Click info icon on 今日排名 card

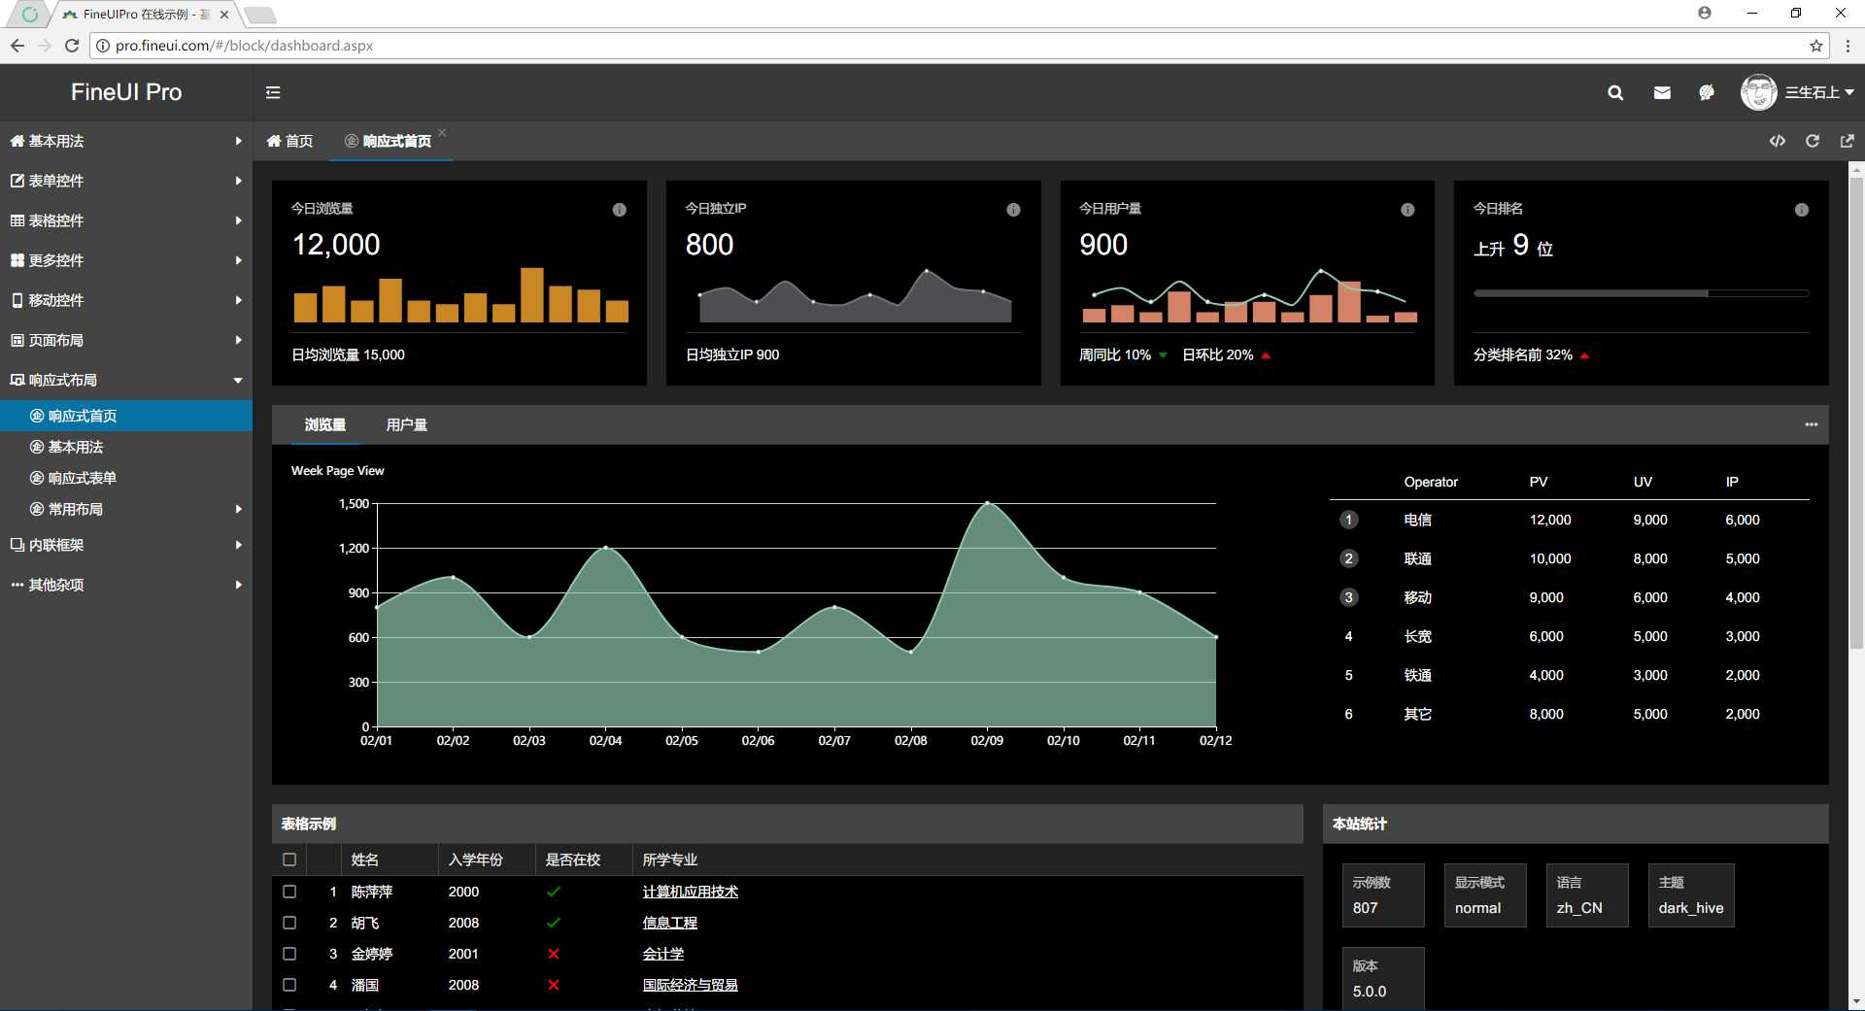pos(1802,210)
